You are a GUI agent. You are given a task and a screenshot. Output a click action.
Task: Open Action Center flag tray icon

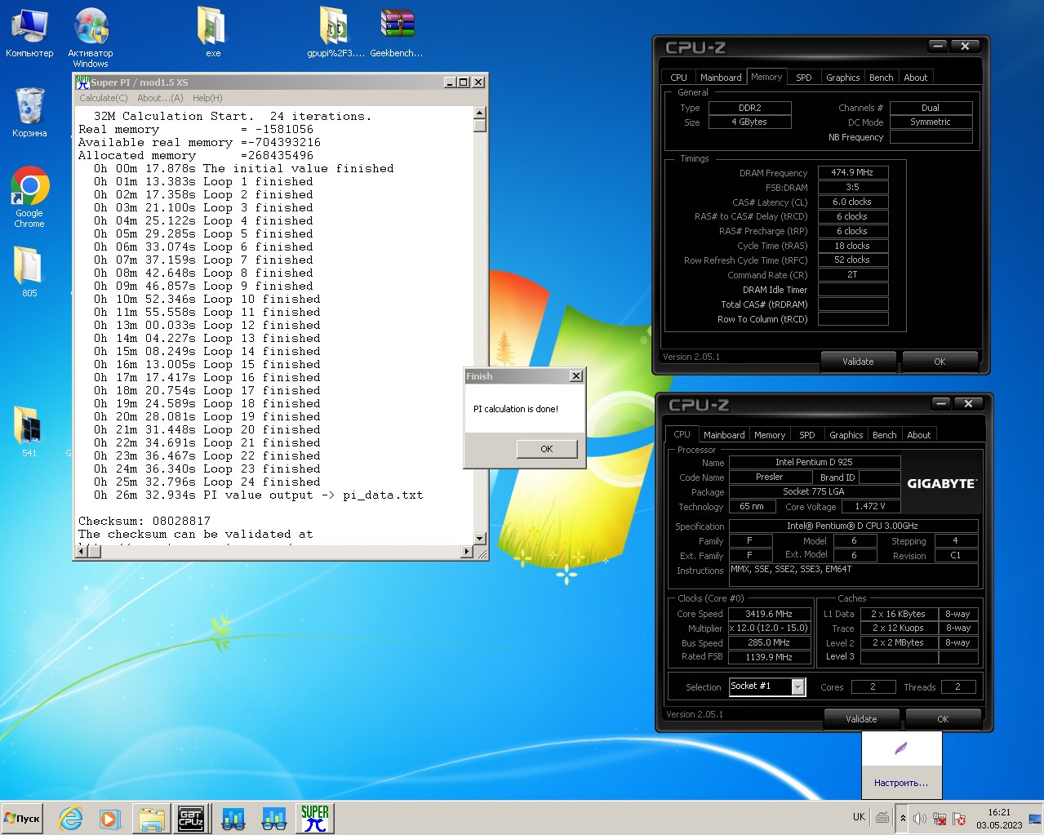click(959, 818)
